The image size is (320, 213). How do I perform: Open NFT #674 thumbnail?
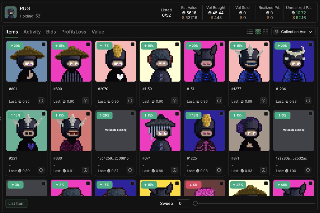[160, 131]
